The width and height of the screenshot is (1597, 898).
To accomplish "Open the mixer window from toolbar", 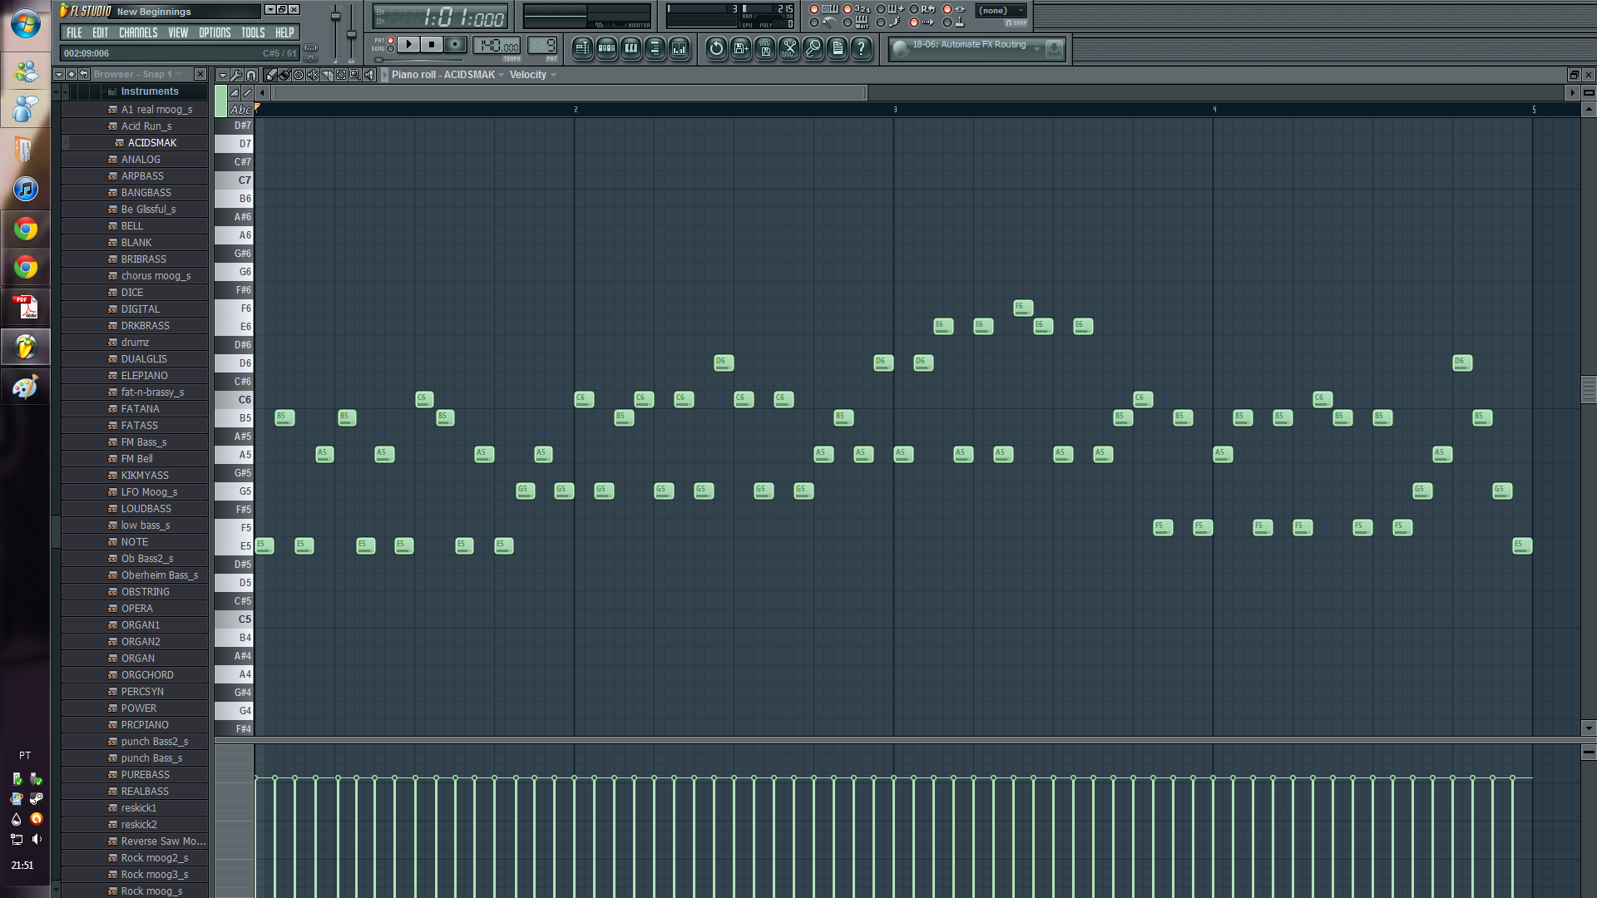I will pyautogui.click(x=679, y=48).
